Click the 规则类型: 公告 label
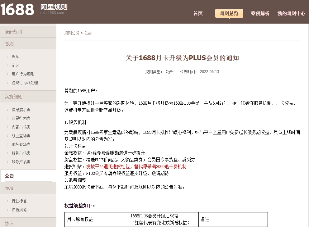 pyautogui.click(x=159, y=72)
